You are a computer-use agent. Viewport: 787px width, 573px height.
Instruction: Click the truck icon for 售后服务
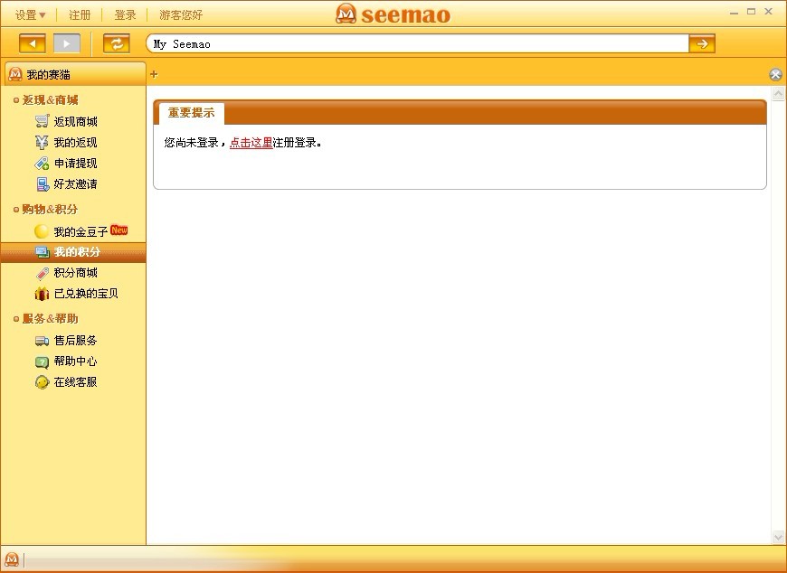tap(43, 341)
